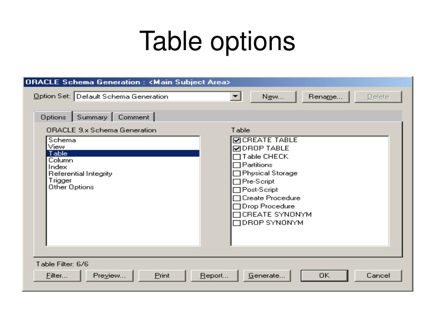Enable the Create Procedure checkbox

pyautogui.click(x=237, y=199)
